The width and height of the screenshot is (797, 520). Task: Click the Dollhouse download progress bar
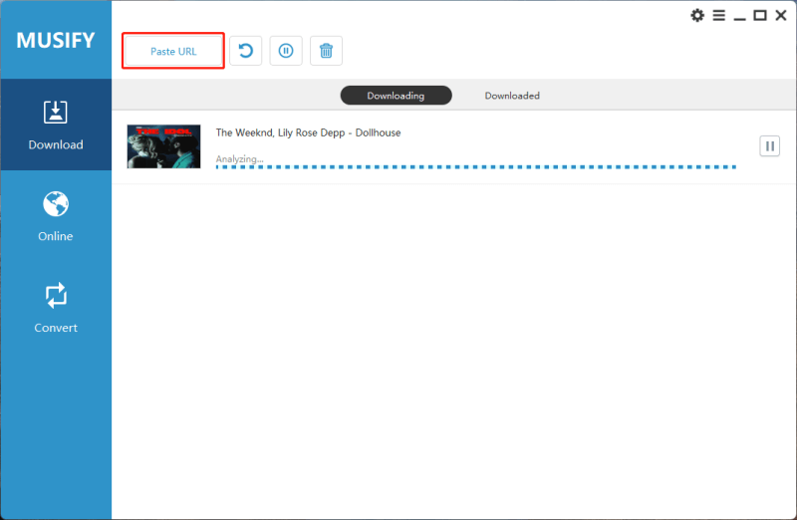pyautogui.click(x=475, y=167)
